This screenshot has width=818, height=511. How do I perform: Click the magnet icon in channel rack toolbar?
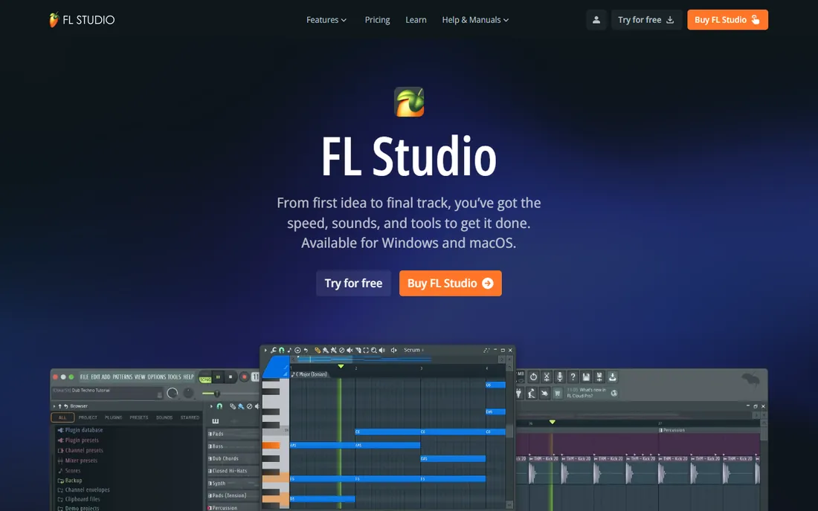click(x=219, y=406)
